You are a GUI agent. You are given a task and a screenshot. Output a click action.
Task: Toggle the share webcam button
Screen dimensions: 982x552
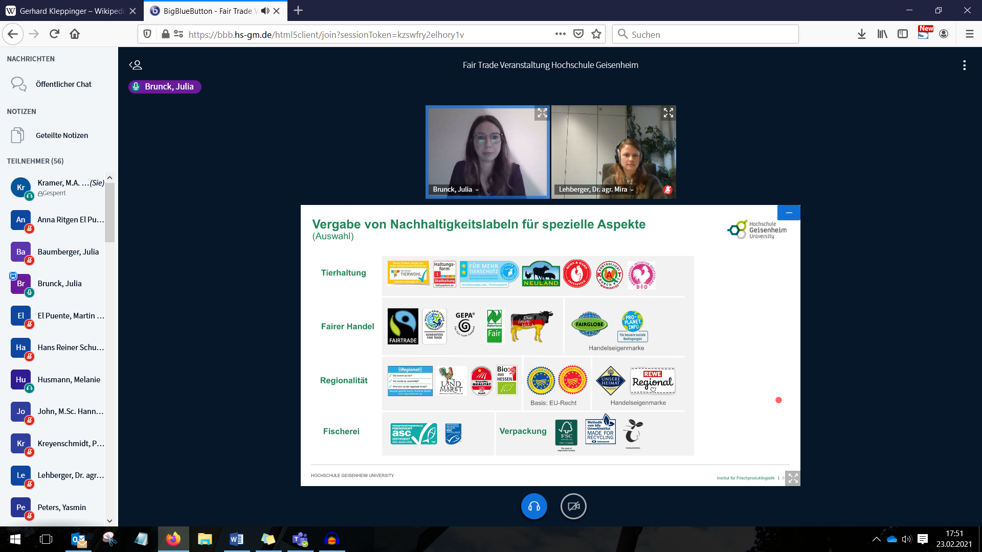click(x=573, y=507)
